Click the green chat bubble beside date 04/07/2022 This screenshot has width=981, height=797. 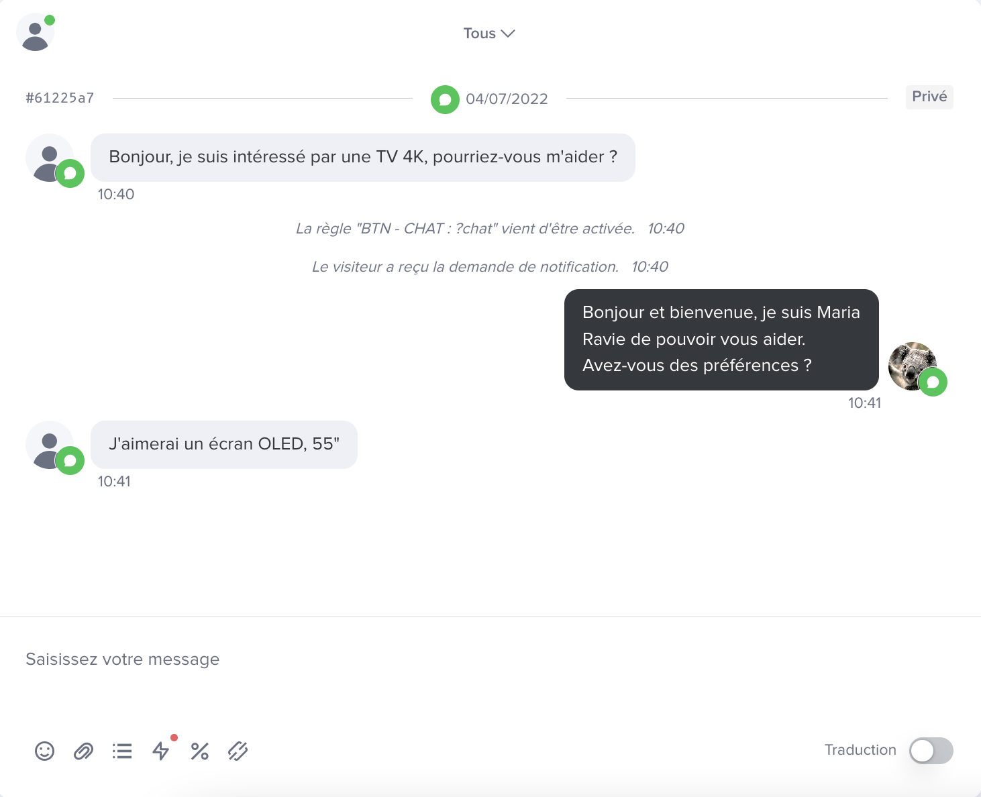(x=445, y=99)
